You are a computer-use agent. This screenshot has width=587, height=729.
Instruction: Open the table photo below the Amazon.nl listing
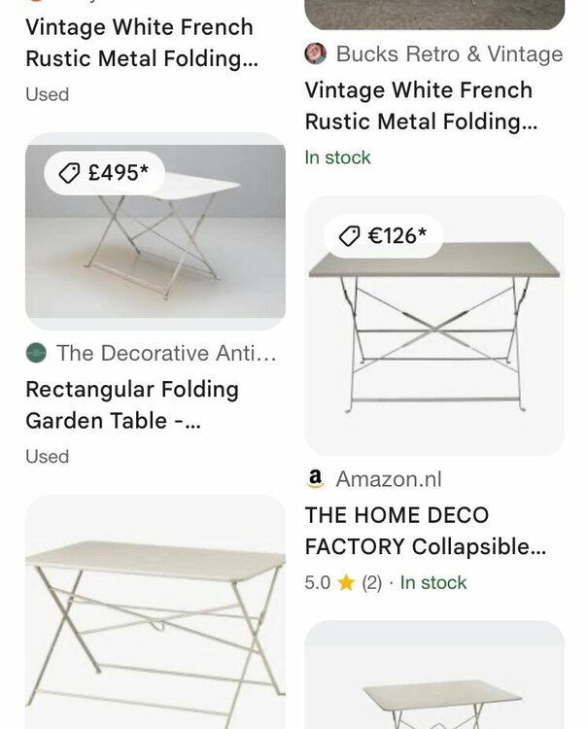434,680
